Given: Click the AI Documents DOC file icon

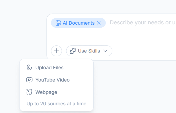Looking at the screenshot, I should [x=58, y=23].
